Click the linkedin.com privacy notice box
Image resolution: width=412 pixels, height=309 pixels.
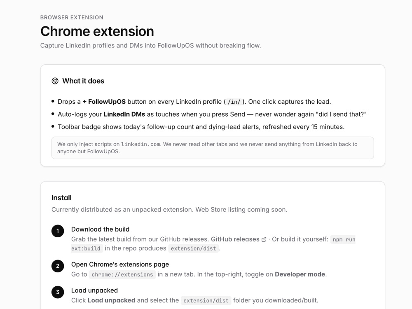click(x=213, y=148)
